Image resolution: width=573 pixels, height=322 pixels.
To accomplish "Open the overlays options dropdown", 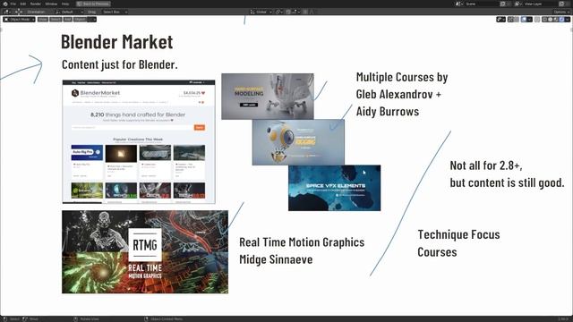I will 529,20.
